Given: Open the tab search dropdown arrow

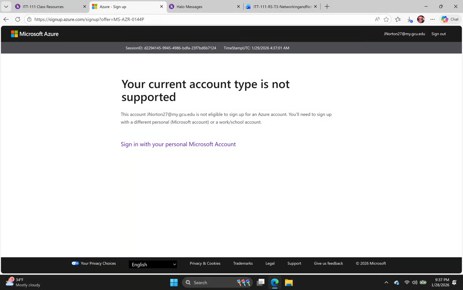Looking at the screenshot, I should pos(6,6).
